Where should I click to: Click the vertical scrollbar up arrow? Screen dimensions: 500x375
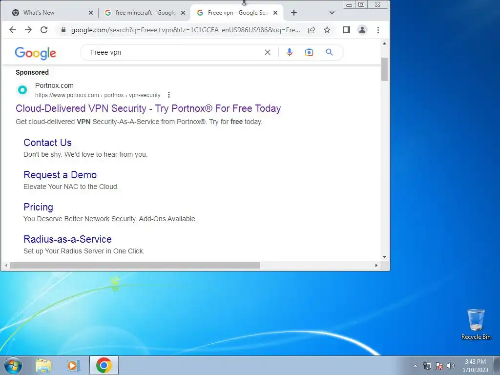(x=384, y=43)
